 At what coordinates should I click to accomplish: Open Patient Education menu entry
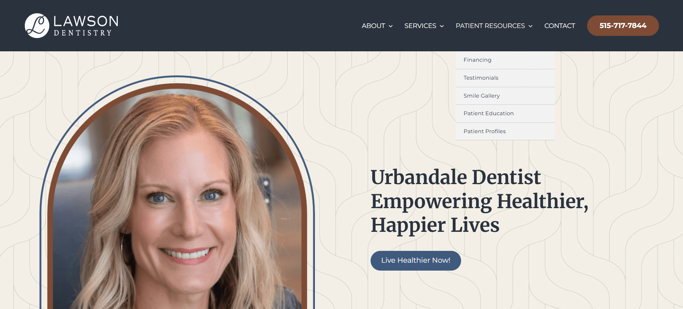505,113
